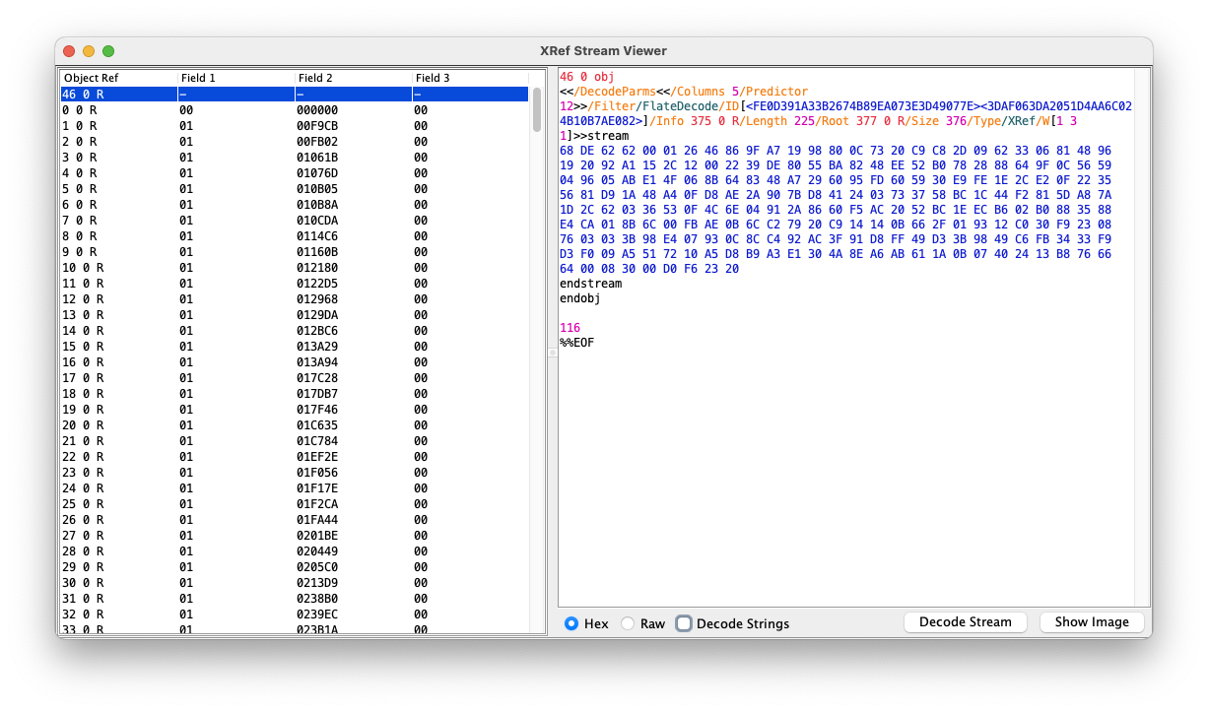The width and height of the screenshot is (1208, 712).
Task: Select row 11 0 R
Action: tap(295, 284)
